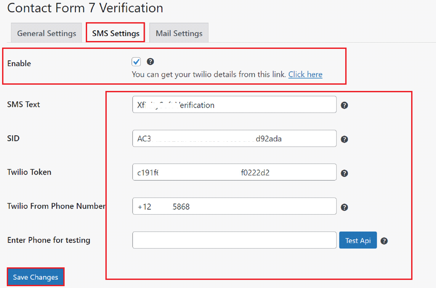Image resolution: width=436 pixels, height=288 pixels.
Task: Click help icon beside Twilio Token
Action: (x=344, y=173)
